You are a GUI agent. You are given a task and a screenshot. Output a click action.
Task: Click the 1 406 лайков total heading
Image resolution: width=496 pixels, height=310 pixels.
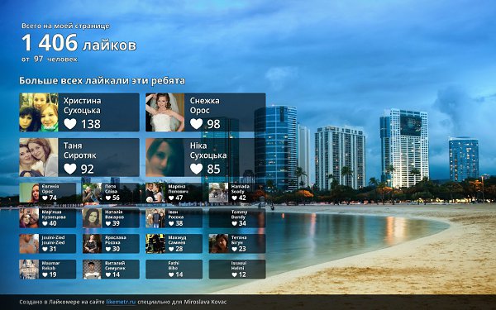[x=79, y=43]
